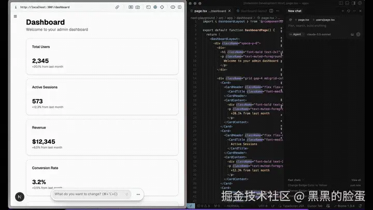
Task: Expand the Past chats section
Action: coord(296,180)
